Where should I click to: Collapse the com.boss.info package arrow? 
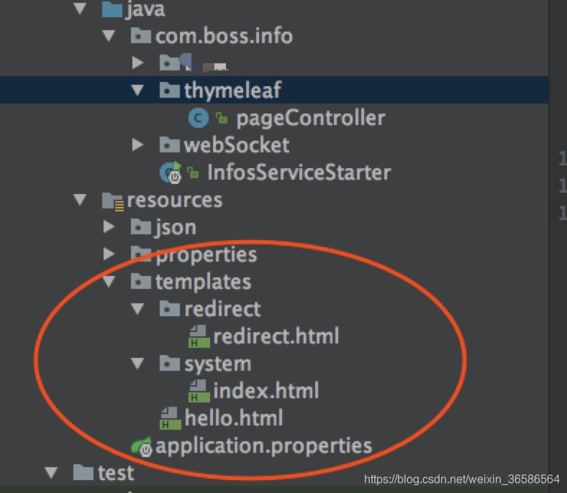click(109, 36)
